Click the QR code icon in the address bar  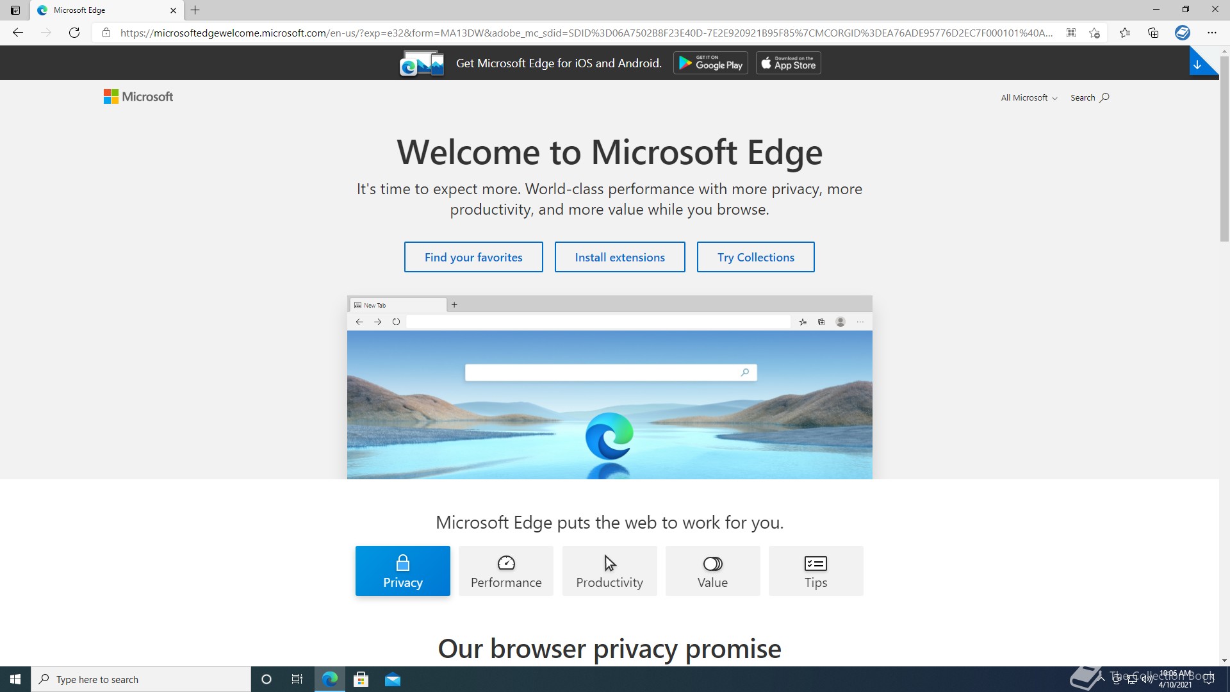point(1071,33)
